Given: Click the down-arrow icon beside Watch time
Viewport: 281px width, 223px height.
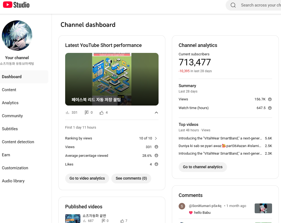Looking at the screenshot, I should coord(270,108).
